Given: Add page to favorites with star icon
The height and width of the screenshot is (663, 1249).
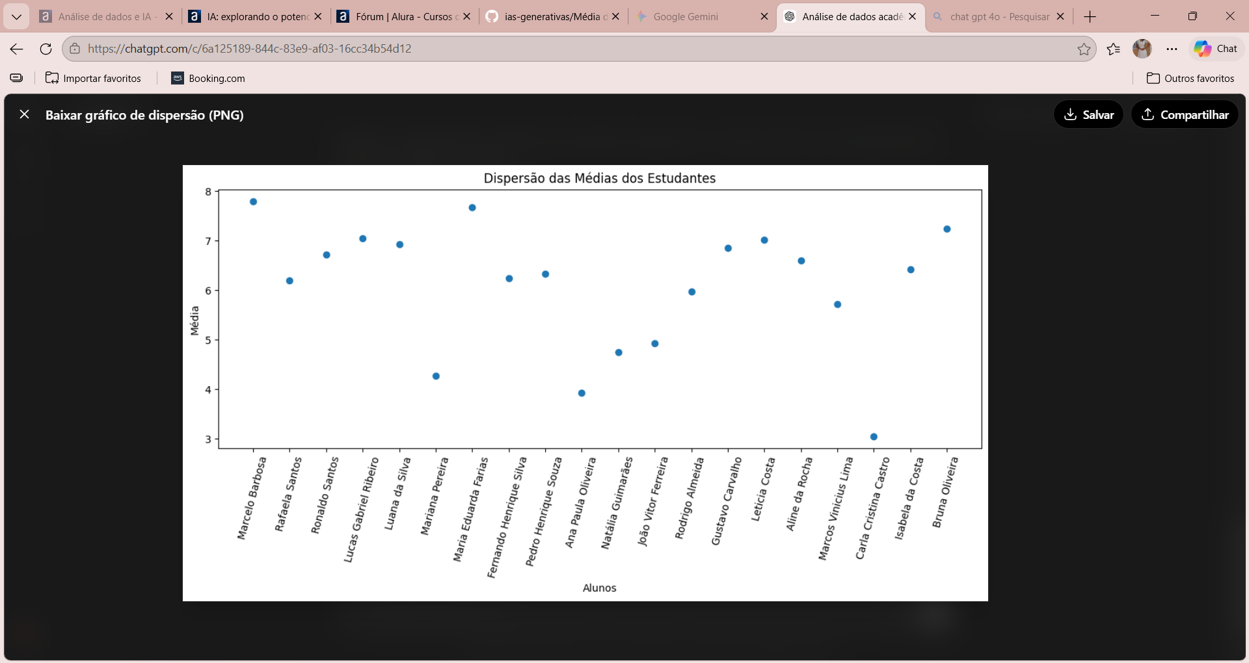Looking at the screenshot, I should (1084, 49).
